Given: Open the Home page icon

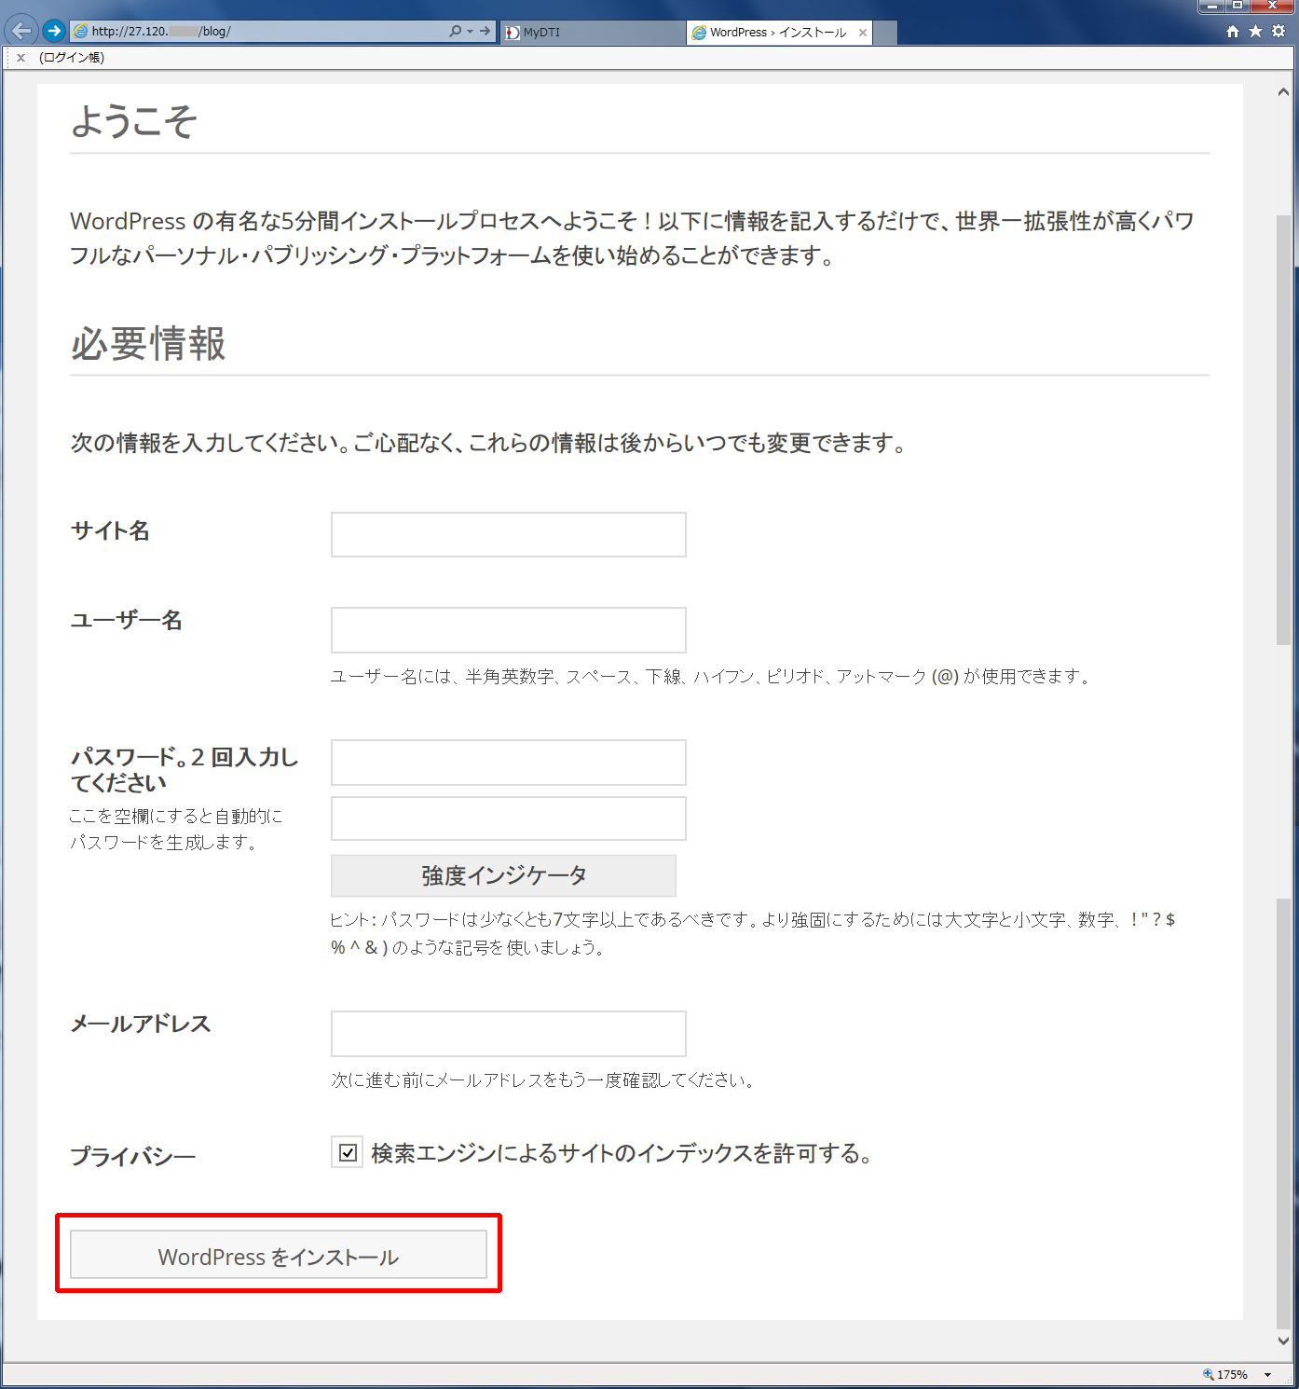Looking at the screenshot, I should pos(1232,32).
